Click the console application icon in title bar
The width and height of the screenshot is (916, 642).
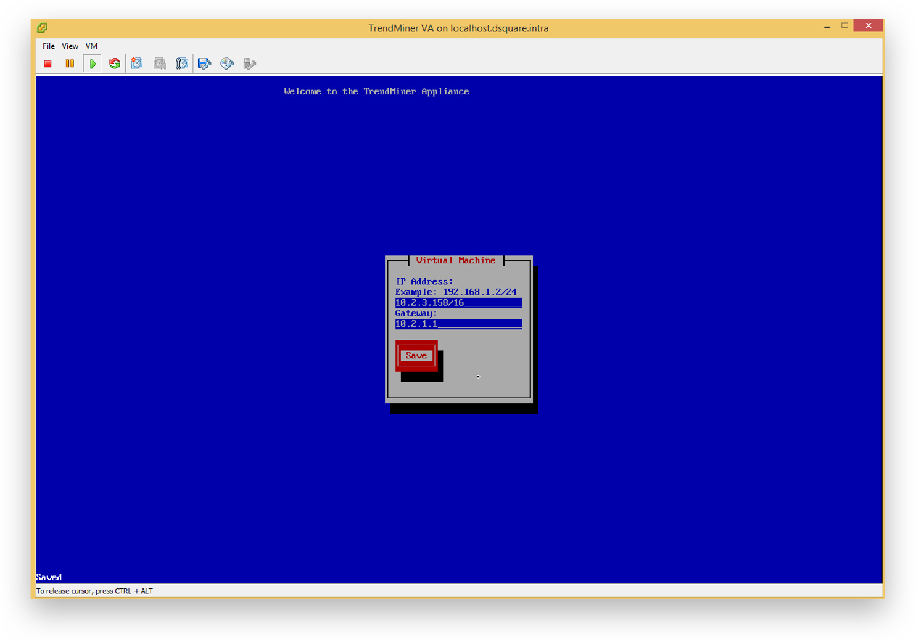[42, 28]
